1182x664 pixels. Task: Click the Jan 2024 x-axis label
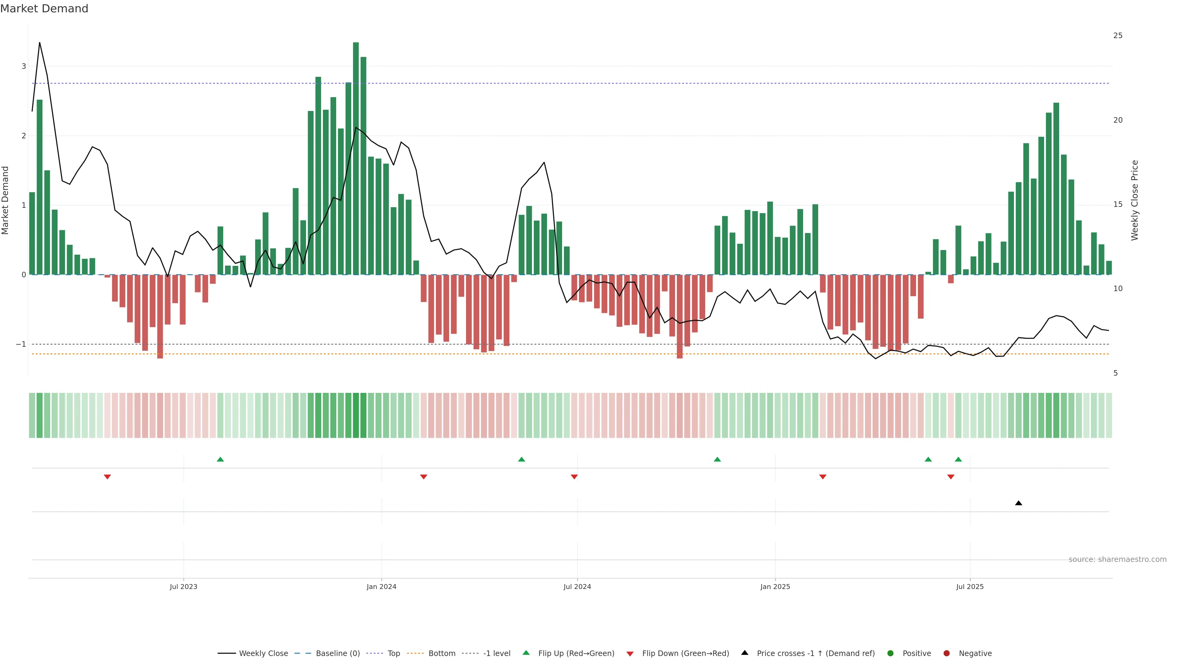coord(381,587)
